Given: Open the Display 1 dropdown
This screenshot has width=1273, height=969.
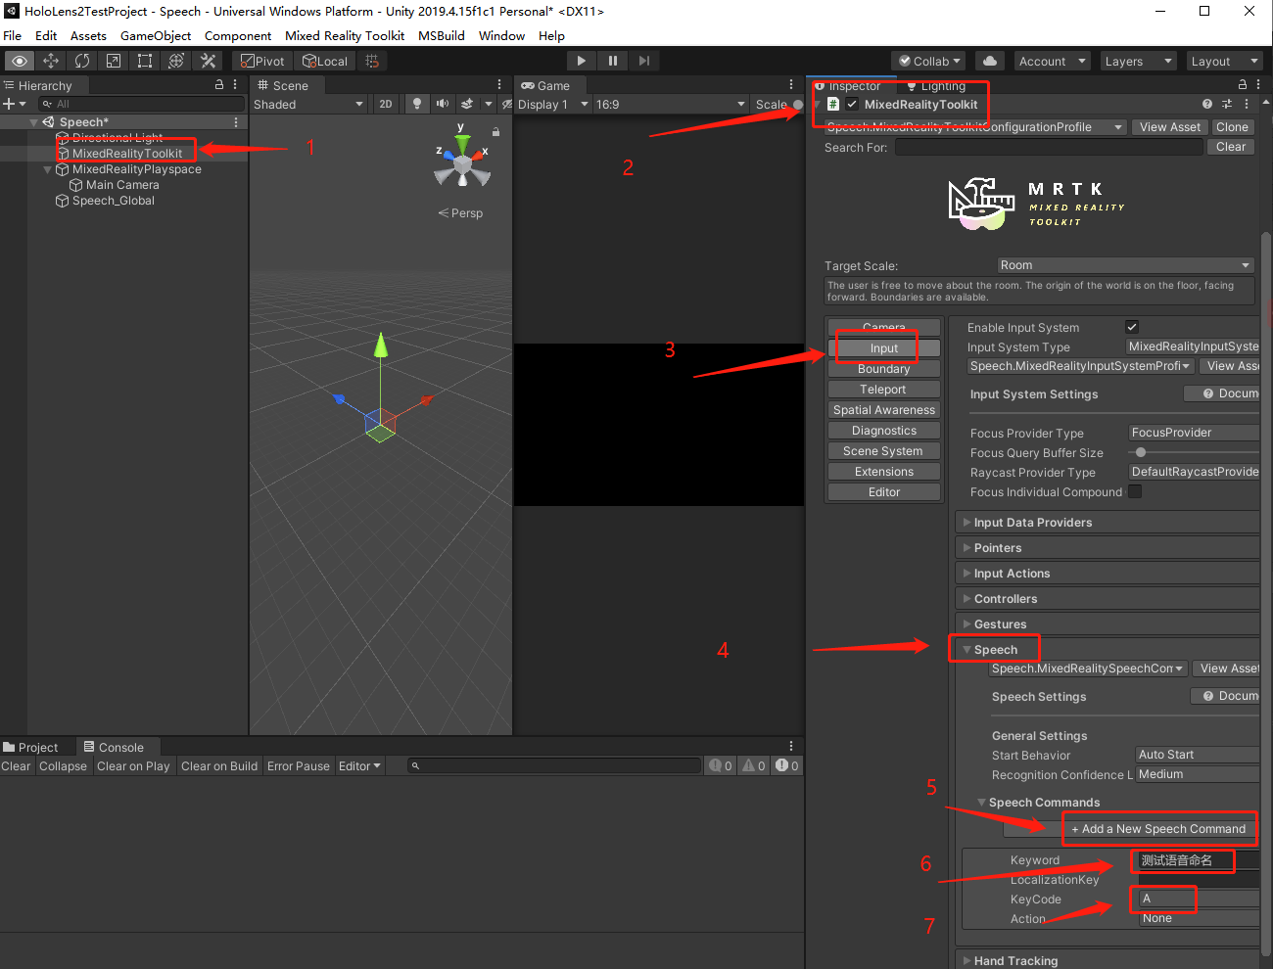Looking at the screenshot, I should pyautogui.click(x=553, y=104).
